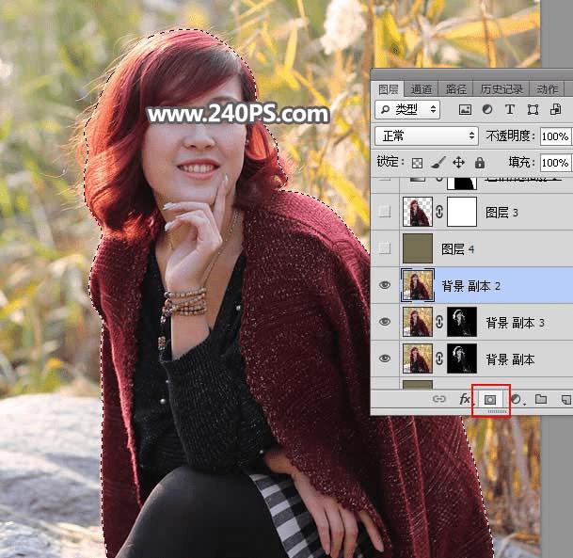Click the 填充 fill value field
Image resolution: width=573 pixels, height=558 pixels.
[555, 163]
